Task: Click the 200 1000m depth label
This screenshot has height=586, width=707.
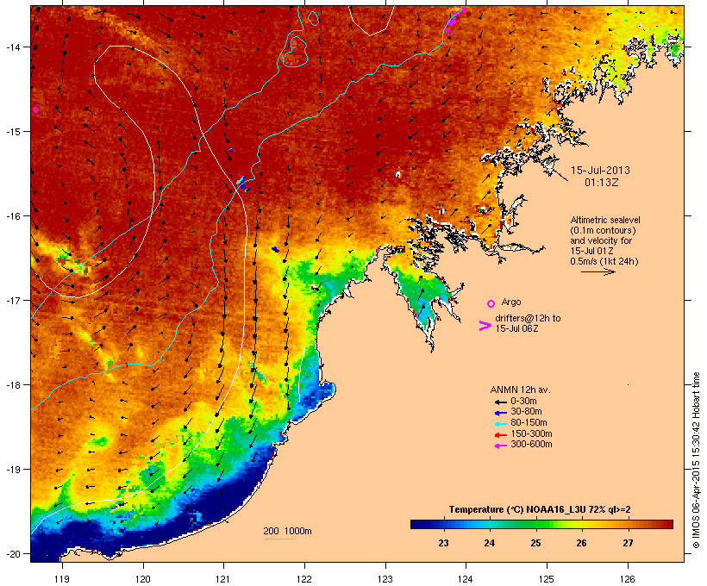Action: 287,531
